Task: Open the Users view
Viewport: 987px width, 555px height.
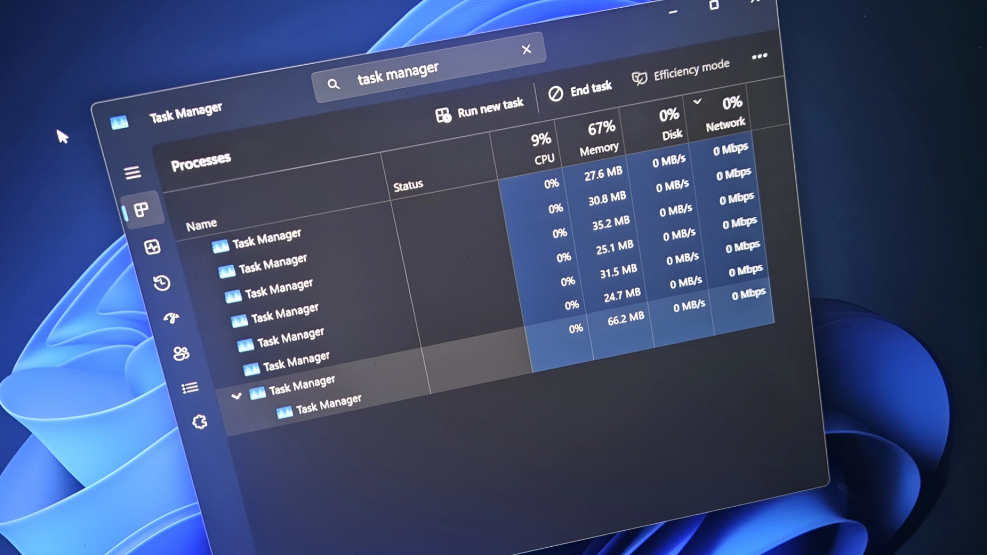Action: click(x=181, y=354)
